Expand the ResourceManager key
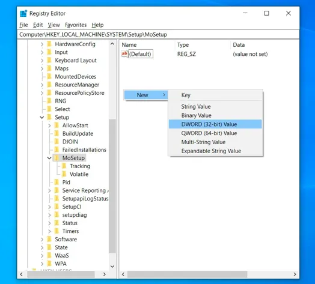 (x=42, y=85)
